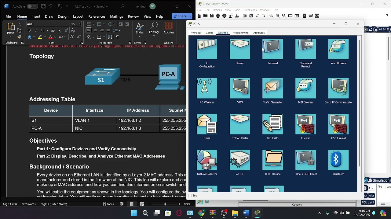
Task: Toggle AutoSave switch in Word
Action: click(32, 6)
